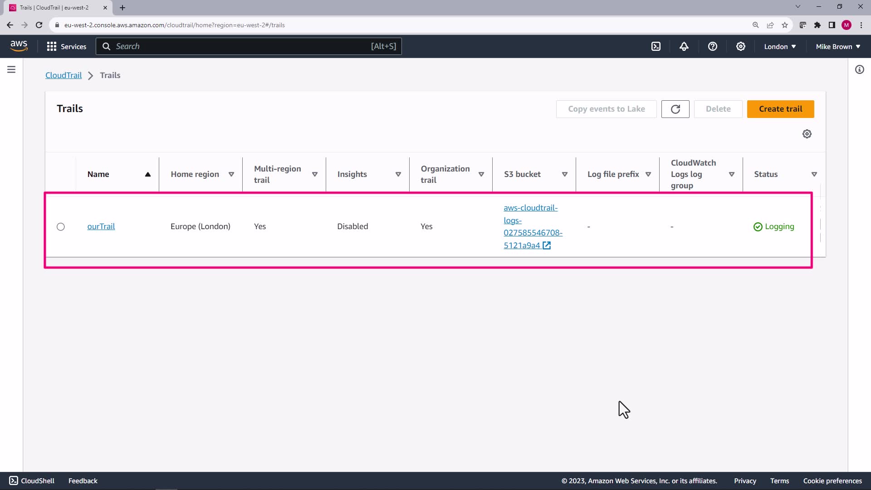Open the Mike Brown account menu
Screen dimensions: 871x490
tap(837, 46)
